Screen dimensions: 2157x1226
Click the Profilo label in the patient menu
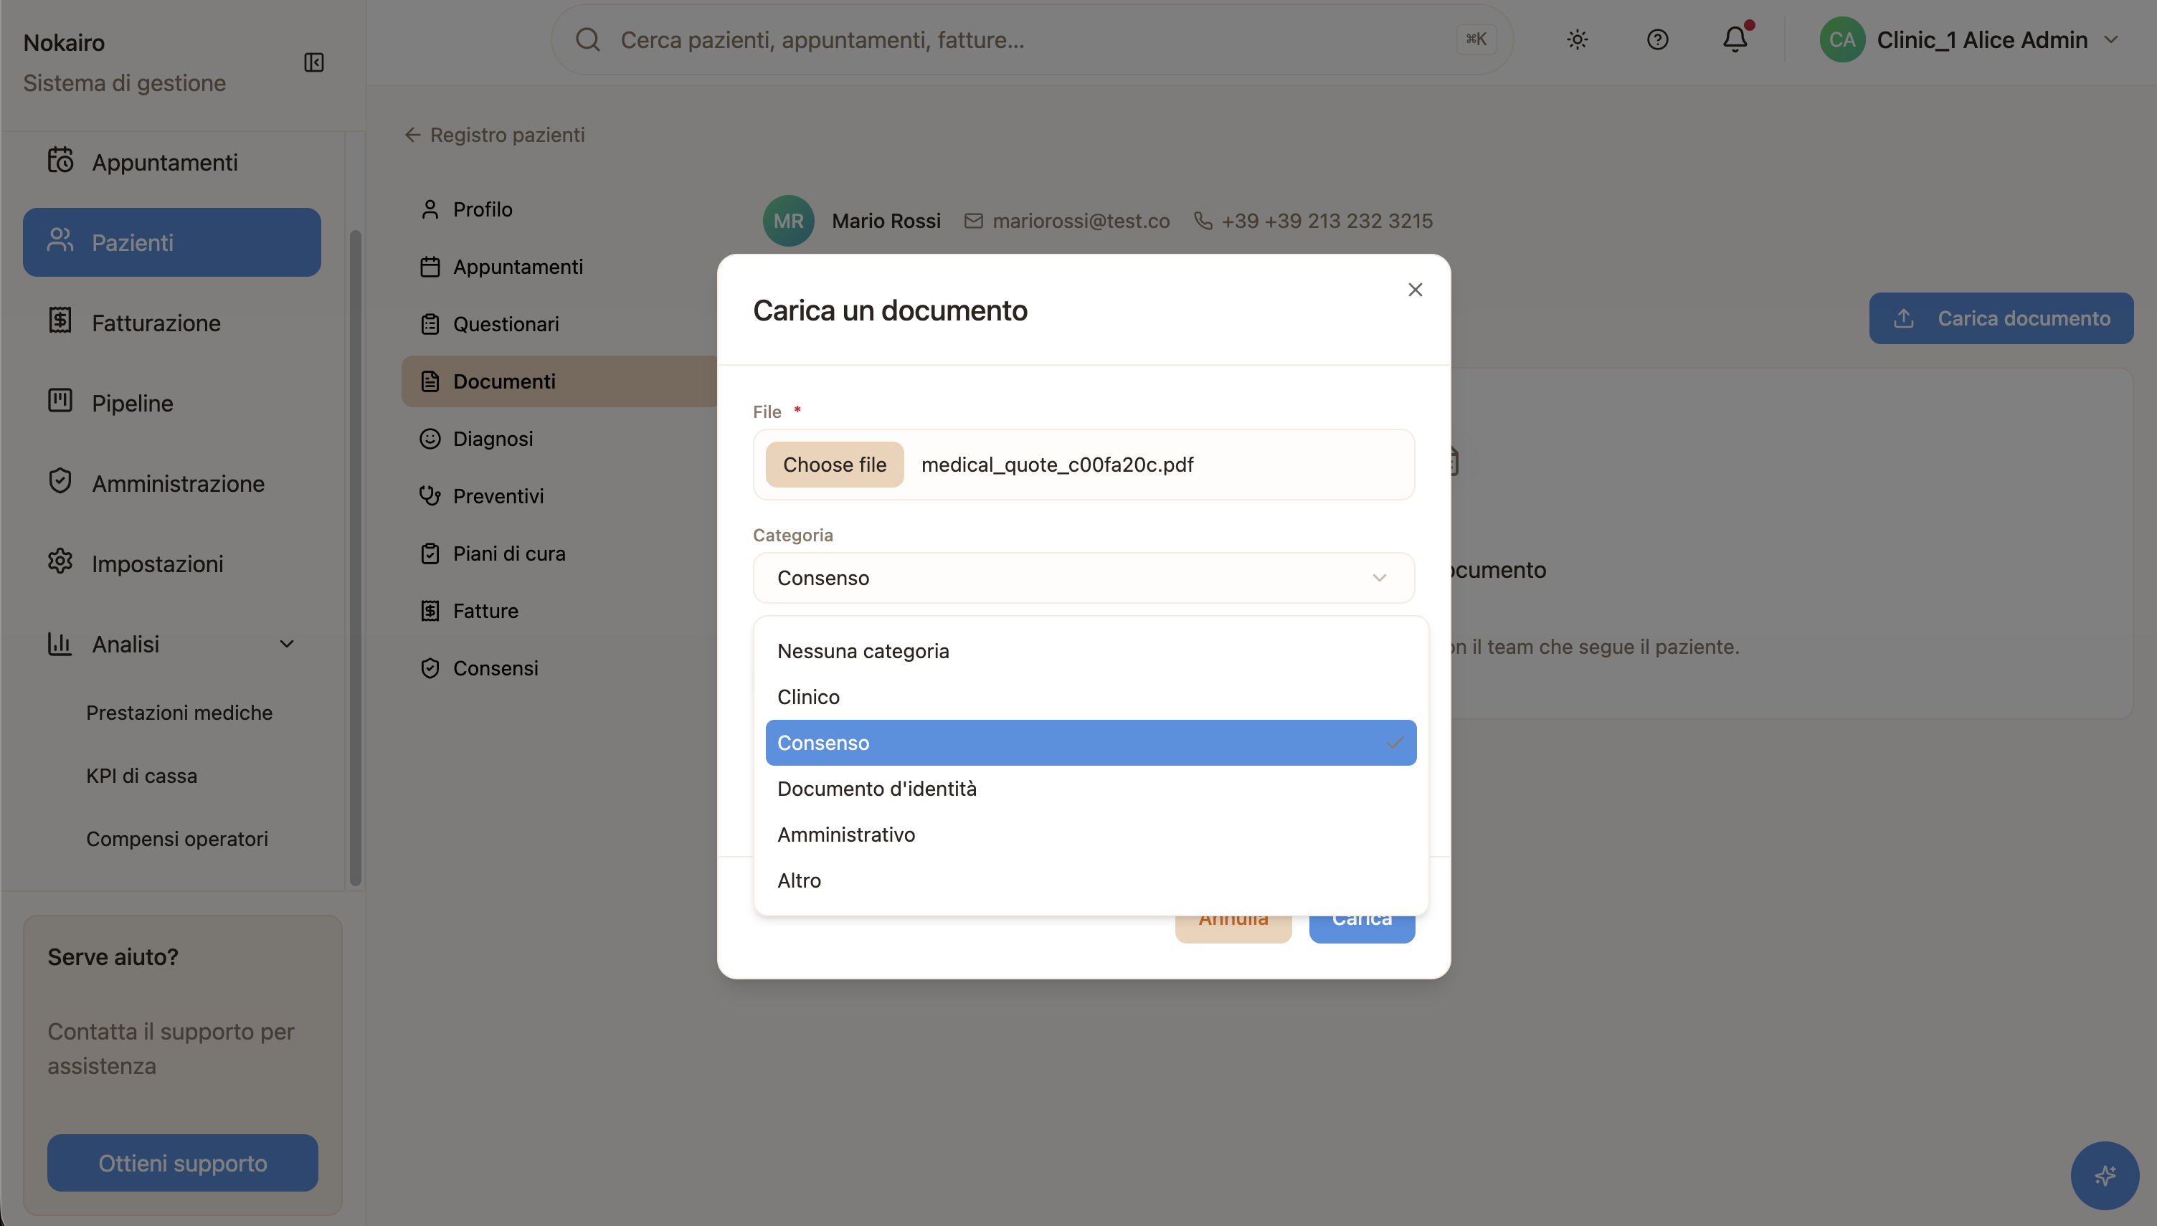click(x=483, y=209)
